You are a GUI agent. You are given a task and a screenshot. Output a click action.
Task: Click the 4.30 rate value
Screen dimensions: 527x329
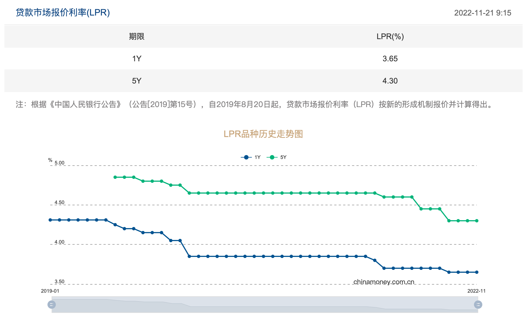click(x=390, y=81)
